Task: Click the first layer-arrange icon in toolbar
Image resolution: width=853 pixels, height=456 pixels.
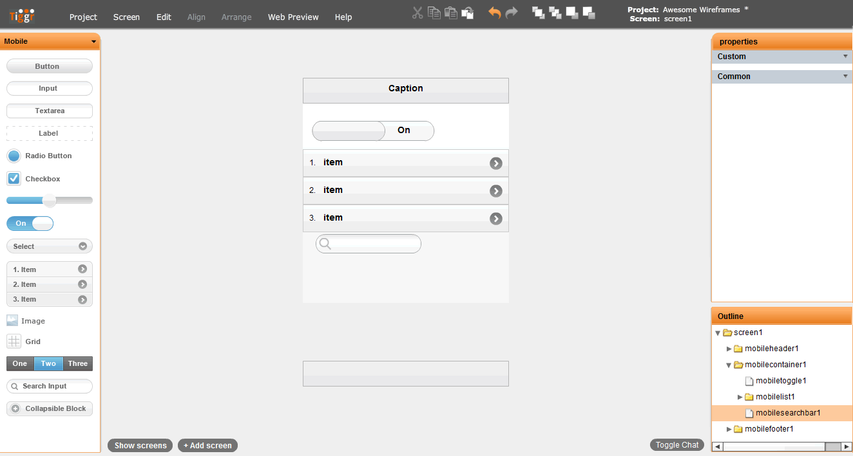Action: click(539, 12)
